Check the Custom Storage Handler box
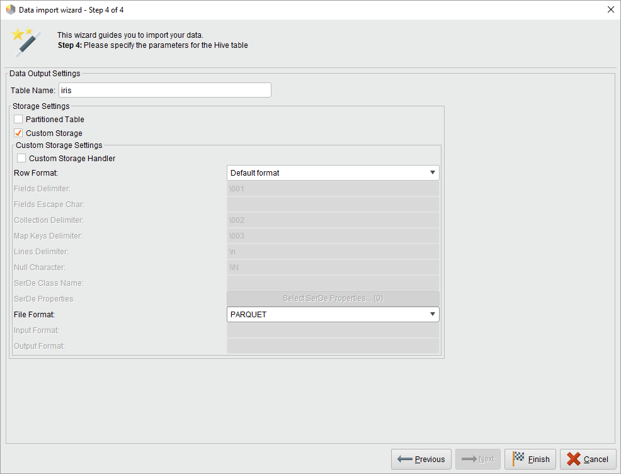This screenshot has height=474, width=621. (21, 158)
